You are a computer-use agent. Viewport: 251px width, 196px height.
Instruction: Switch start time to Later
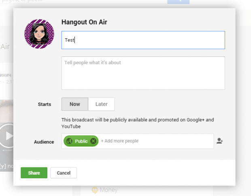[x=101, y=104]
